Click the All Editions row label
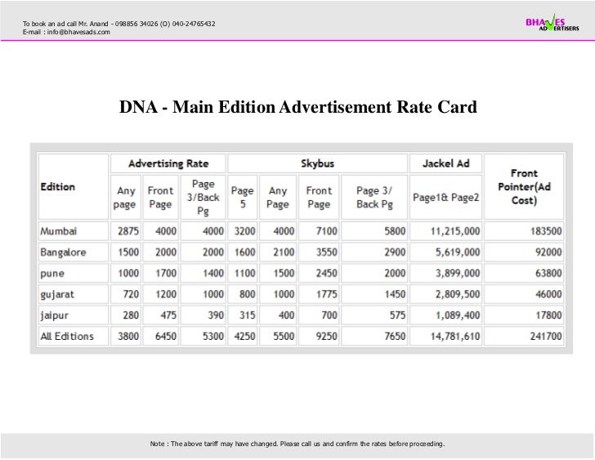 point(67,337)
